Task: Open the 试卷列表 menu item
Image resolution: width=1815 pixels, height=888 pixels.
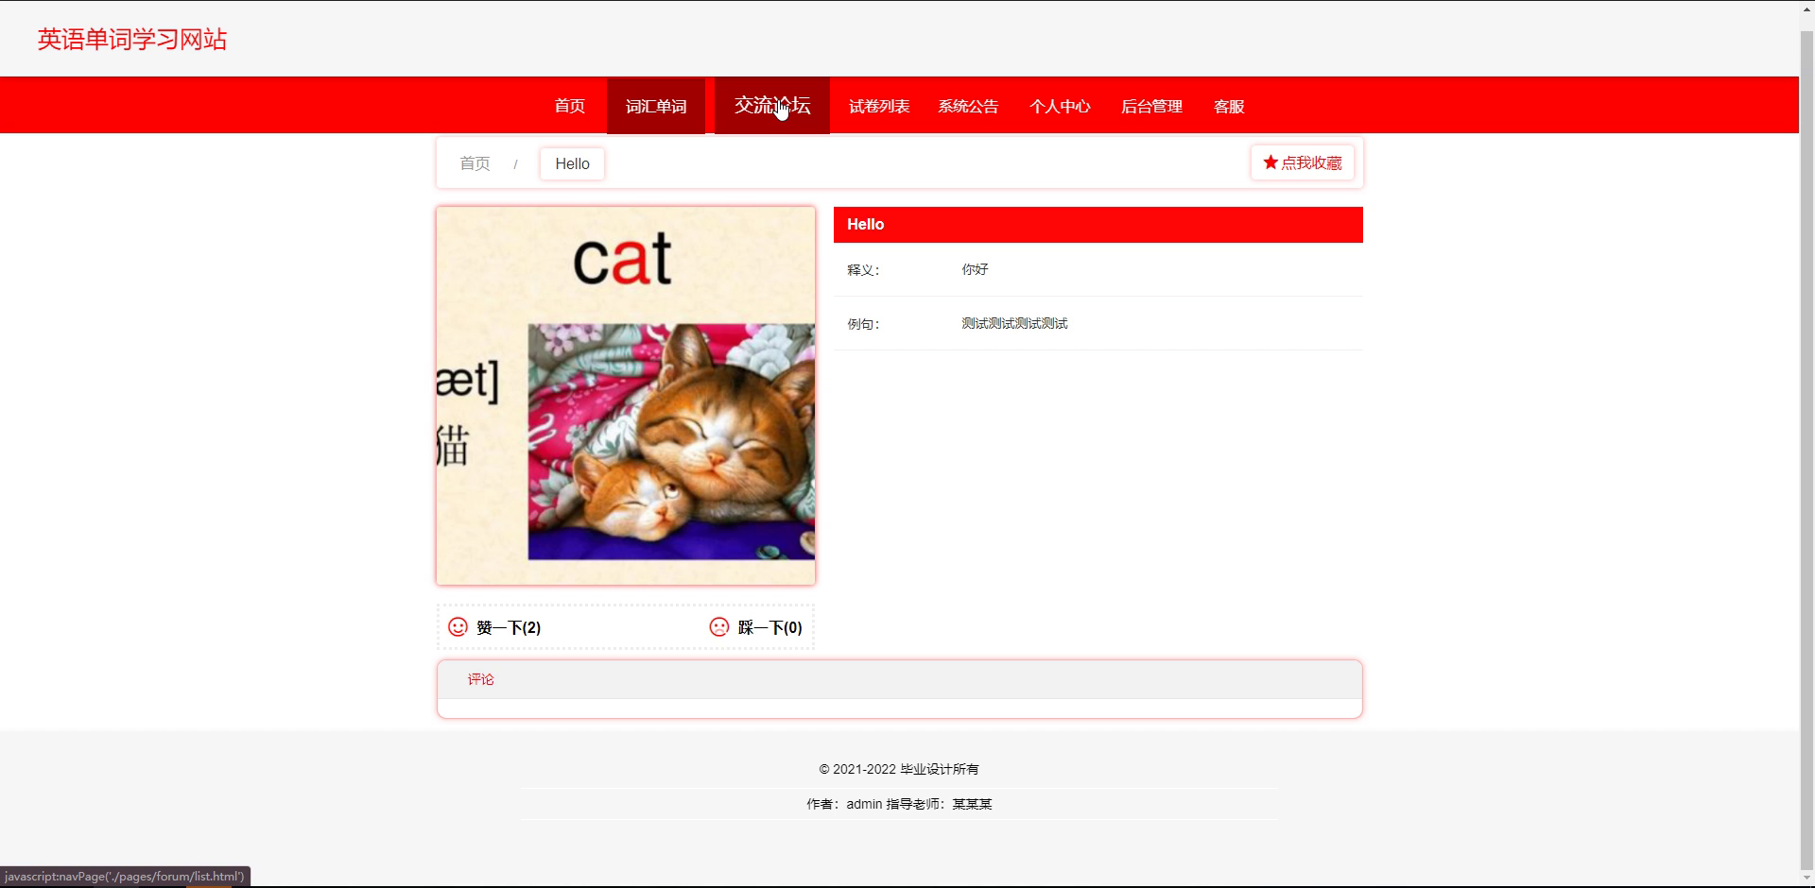Action: pyautogui.click(x=879, y=106)
